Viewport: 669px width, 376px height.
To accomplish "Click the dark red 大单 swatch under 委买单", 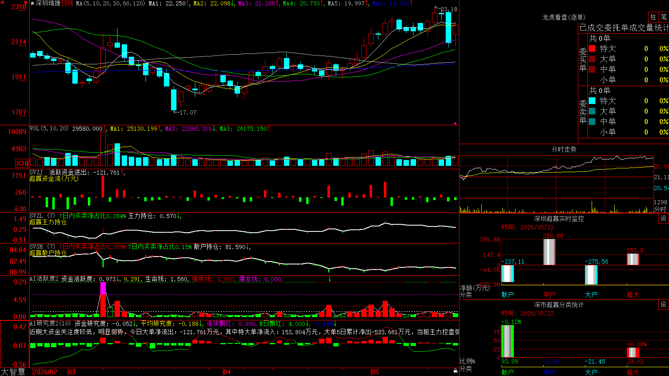I will click(x=592, y=59).
